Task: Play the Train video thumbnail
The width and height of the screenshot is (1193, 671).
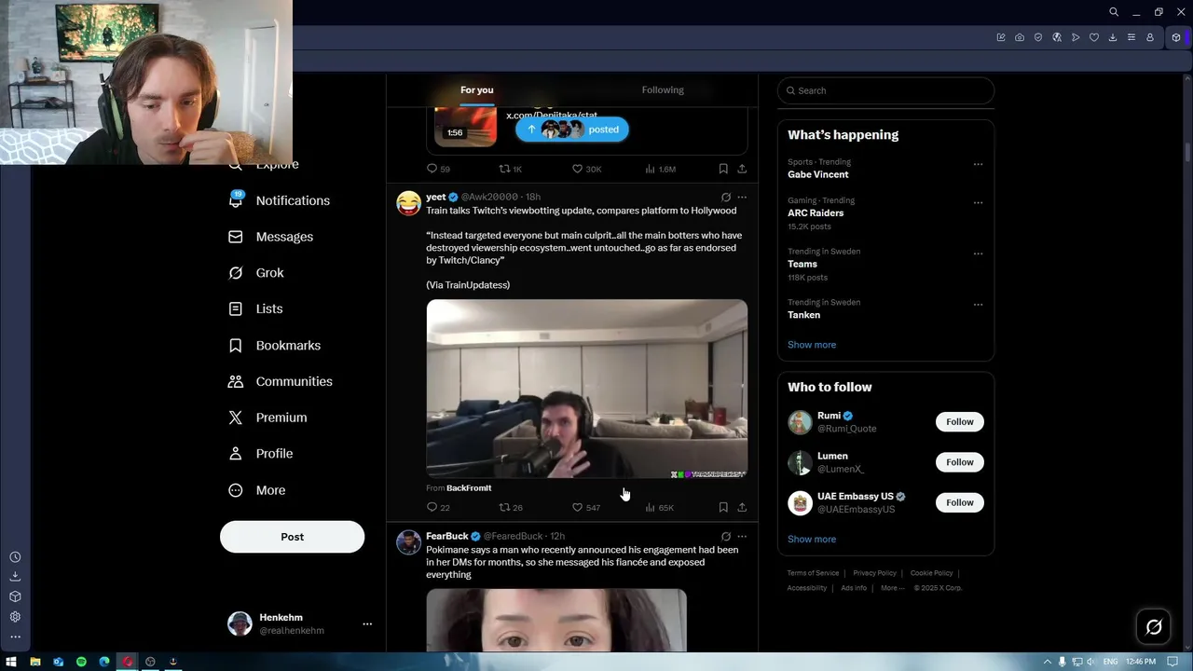Action: click(x=587, y=389)
